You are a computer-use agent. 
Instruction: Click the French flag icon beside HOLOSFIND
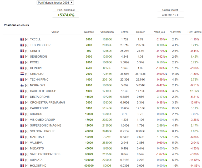point(22,166)
